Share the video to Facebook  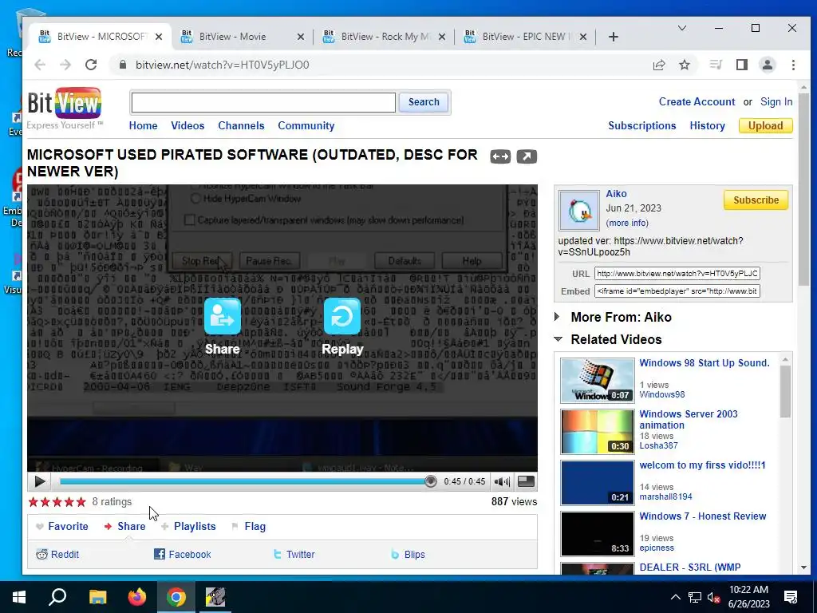pyautogui.click(x=183, y=555)
